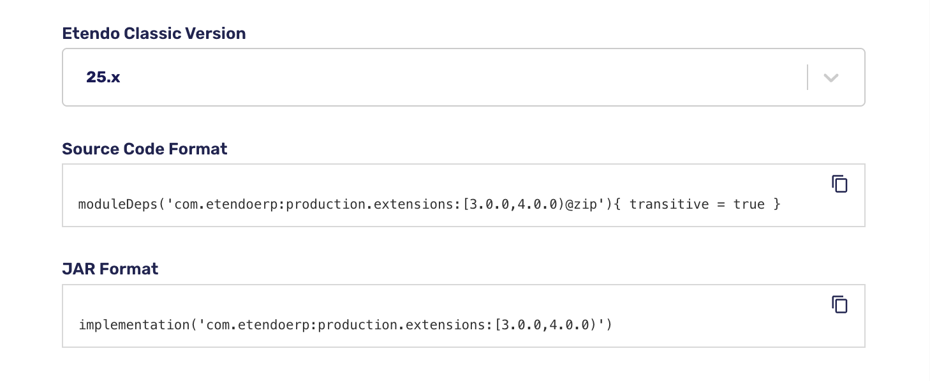
Task: Click 'production.extensions' in the implementation line
Action: point(402,325)
